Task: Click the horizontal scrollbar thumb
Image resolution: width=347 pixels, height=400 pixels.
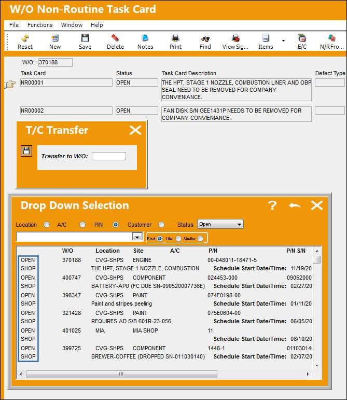Action: [x=121, y=374]
